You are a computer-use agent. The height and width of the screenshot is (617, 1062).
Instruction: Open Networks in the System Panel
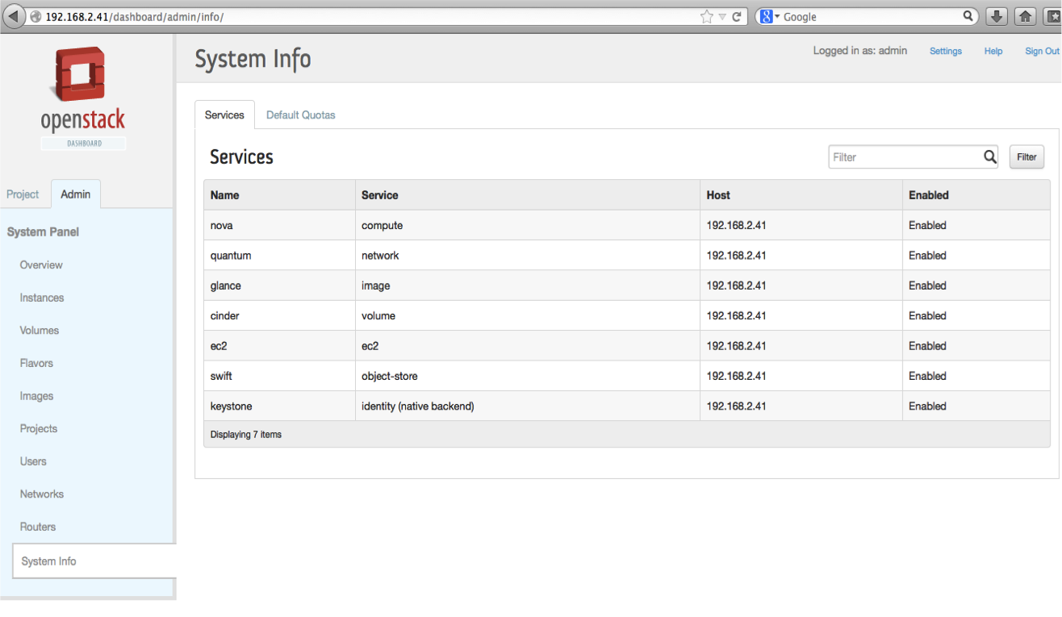click(42, 494)
